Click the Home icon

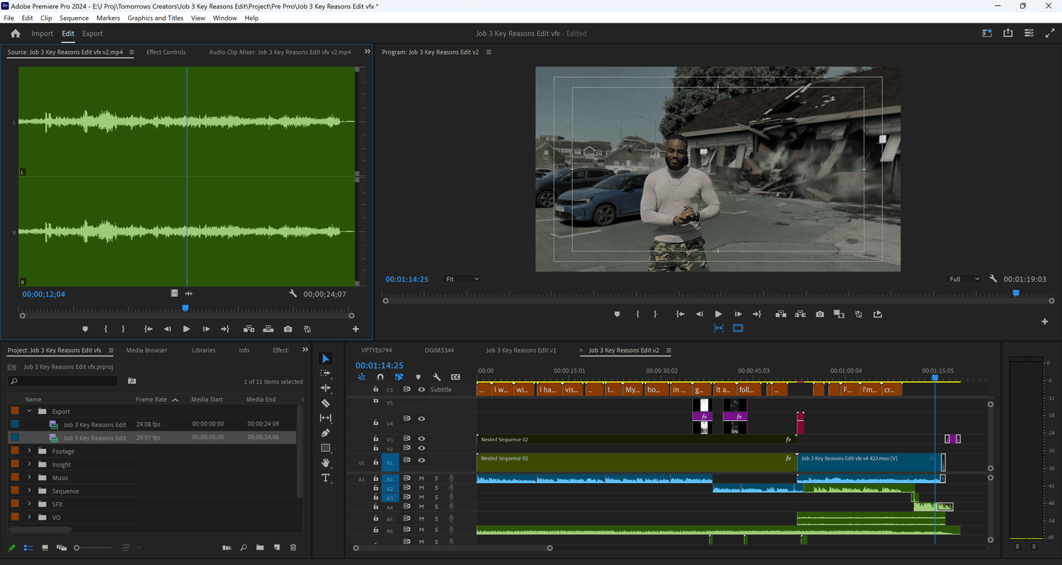point(16,33)
